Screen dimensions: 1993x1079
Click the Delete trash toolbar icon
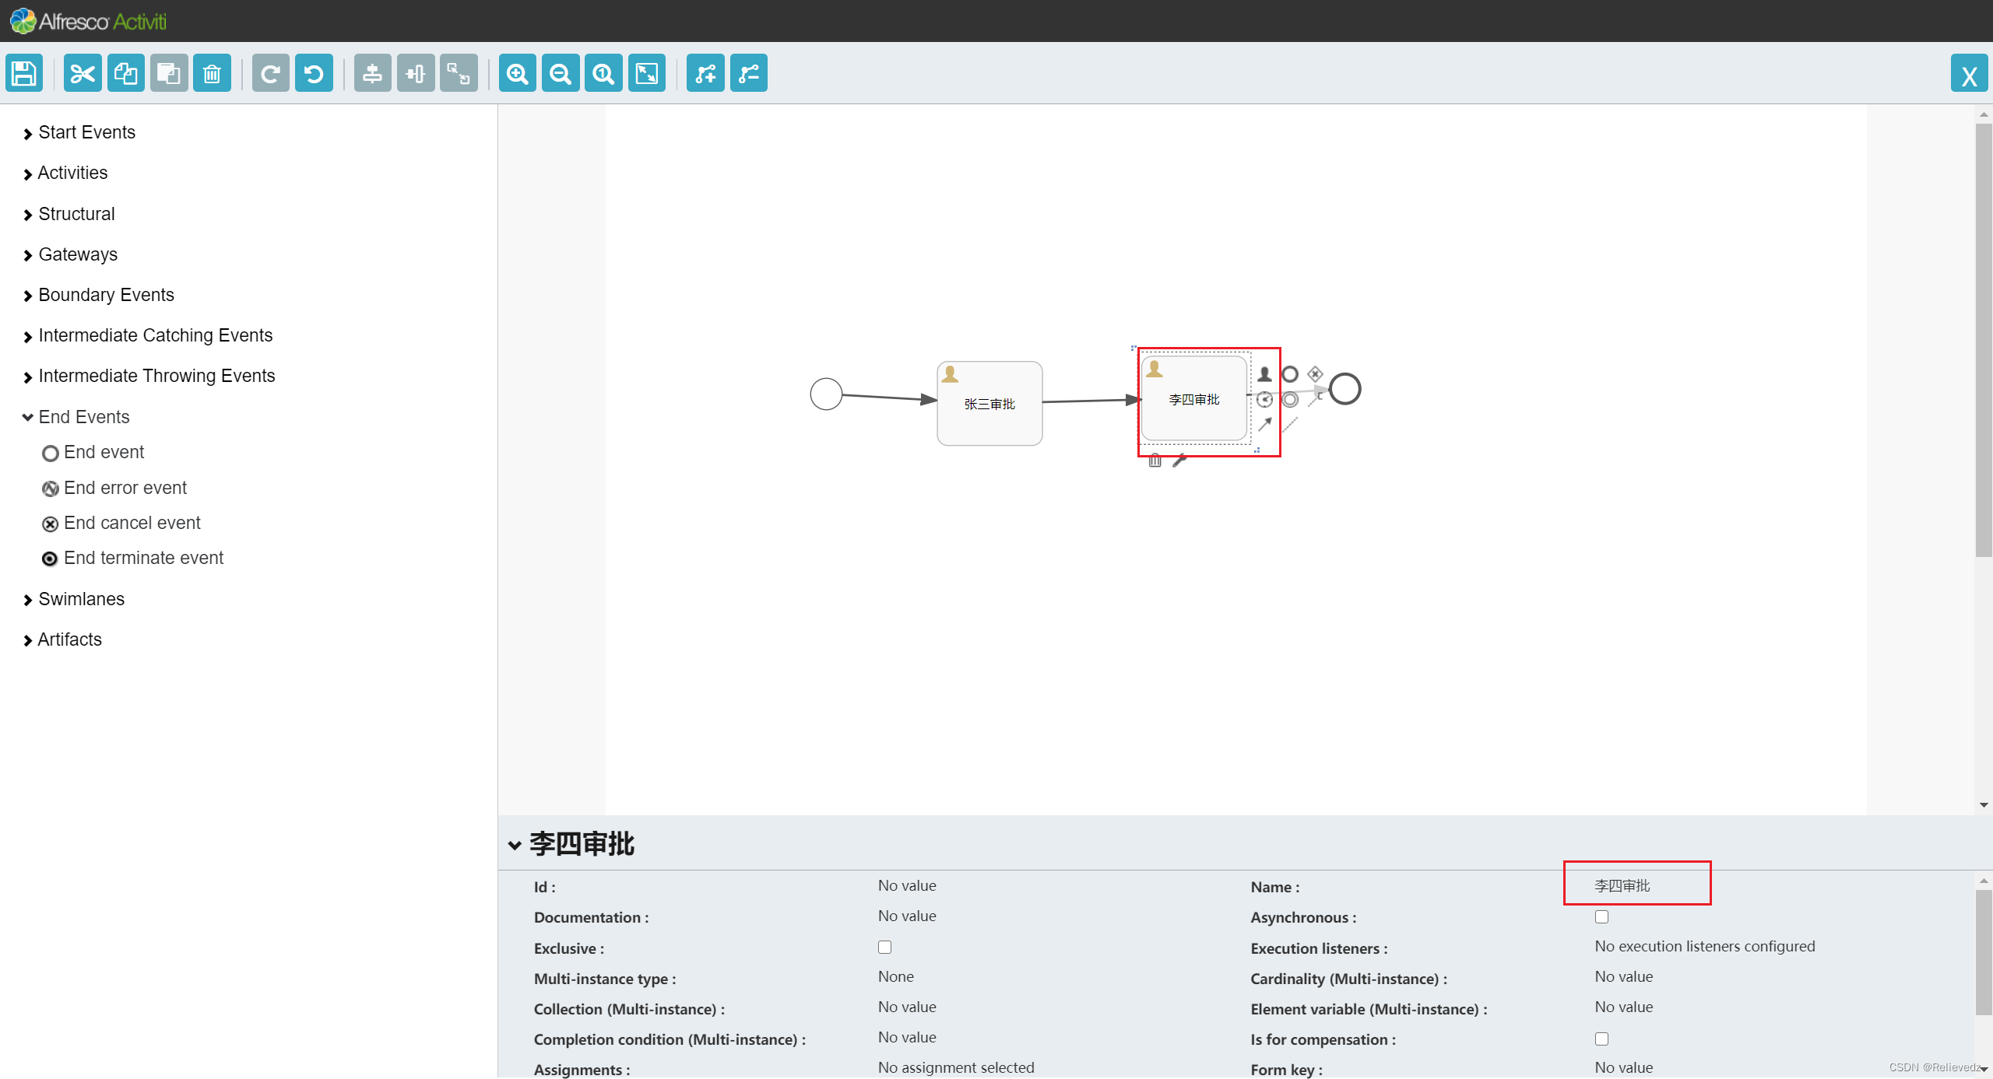[x=212, y=74]
